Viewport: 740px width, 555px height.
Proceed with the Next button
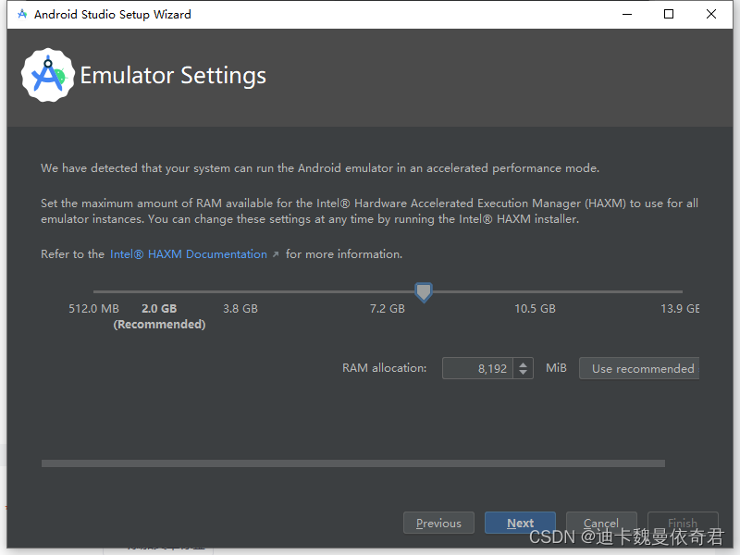tap(520, 523)
